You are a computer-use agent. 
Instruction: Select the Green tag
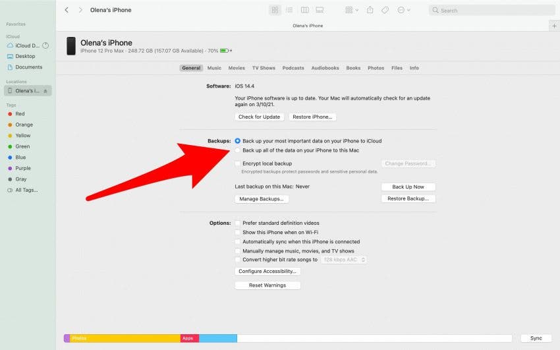18,146
